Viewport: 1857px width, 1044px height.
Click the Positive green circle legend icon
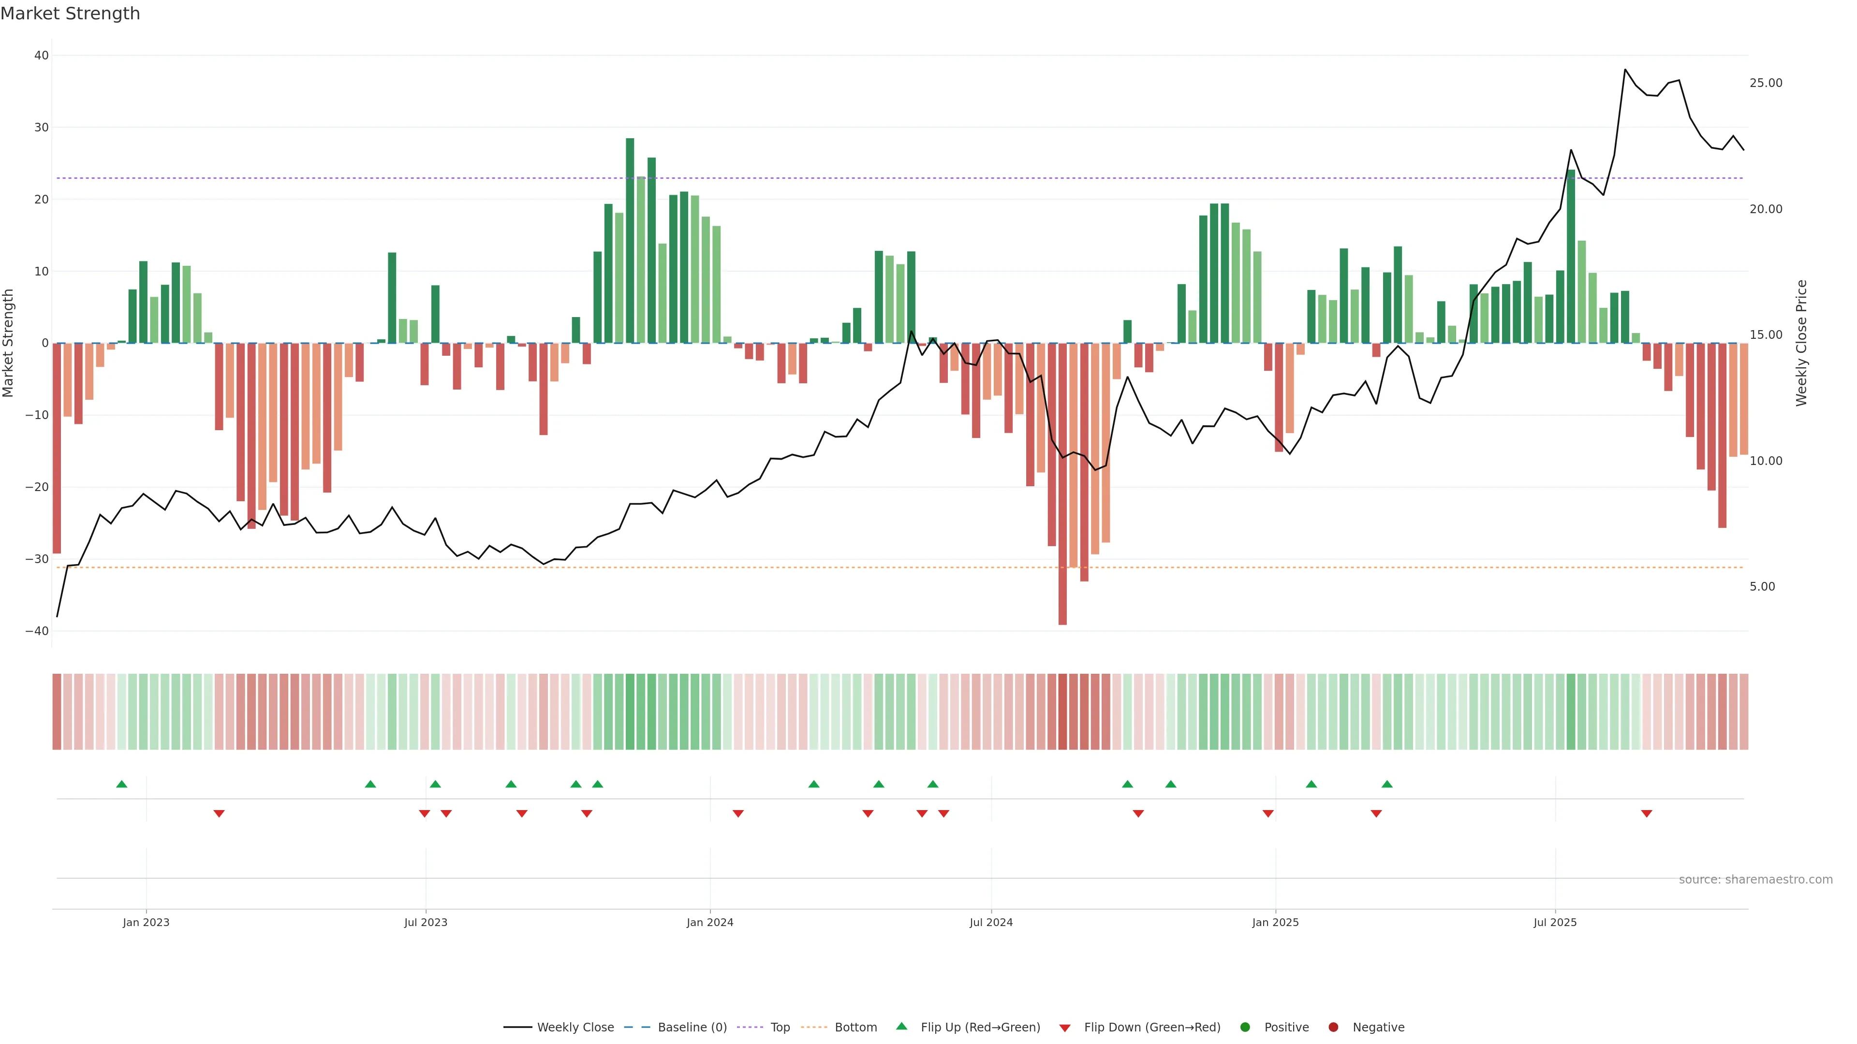click(x=1245, y=1028)
